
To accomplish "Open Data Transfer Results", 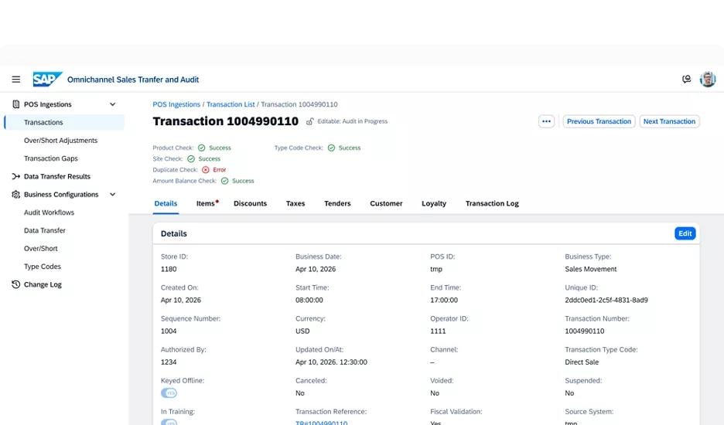I will point(56,176).
